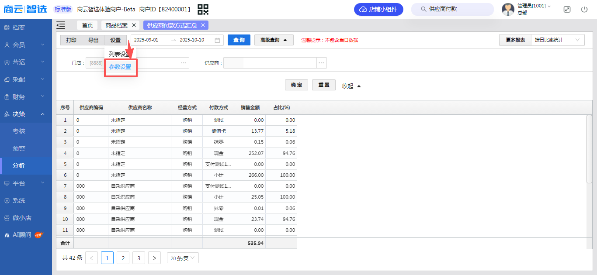Image resolution: width=597 pixels, height=275 pixels.
Task: Open the 店铺小组件 widget button
Action: [378, 9]
